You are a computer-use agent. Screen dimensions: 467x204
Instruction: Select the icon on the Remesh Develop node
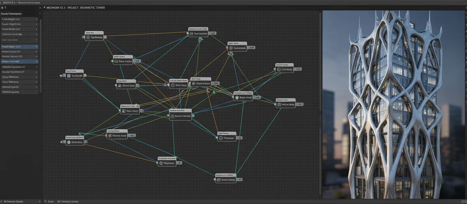coord(173,116)
